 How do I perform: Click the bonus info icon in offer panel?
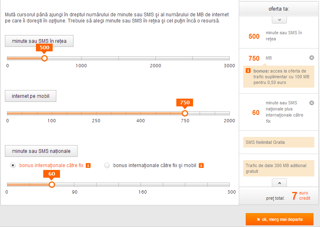[x=248, y=71]
